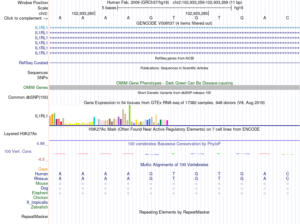The image size is (300, 224).
Task: Open the GTEx 'Gene Expression in 54 tissues' title
Action: point(174,103)
